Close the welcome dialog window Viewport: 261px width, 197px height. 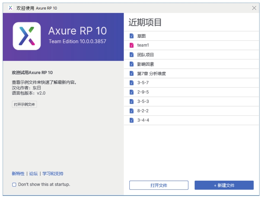coord(254,8)
